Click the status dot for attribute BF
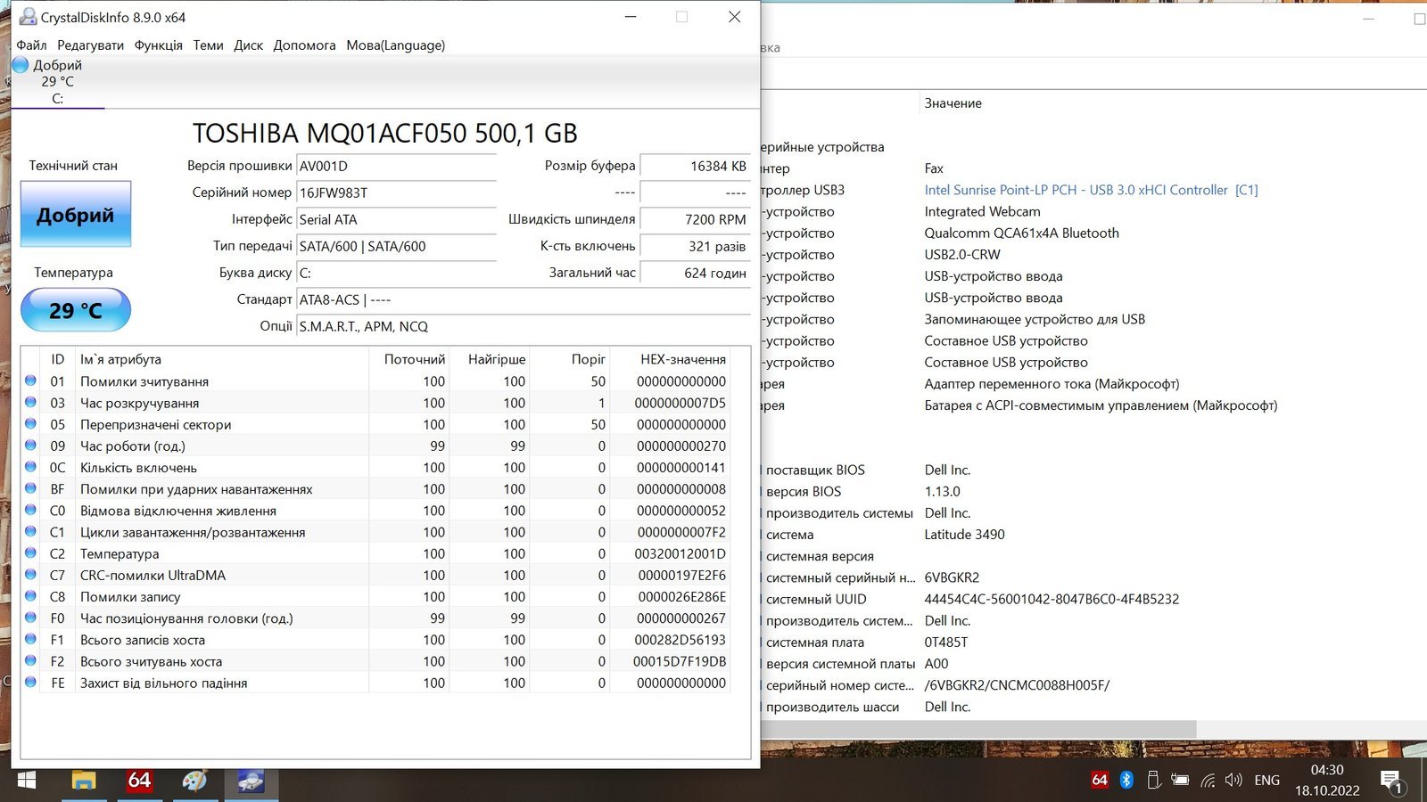Screen dimensions: 1427x802 tap(31, 488)
